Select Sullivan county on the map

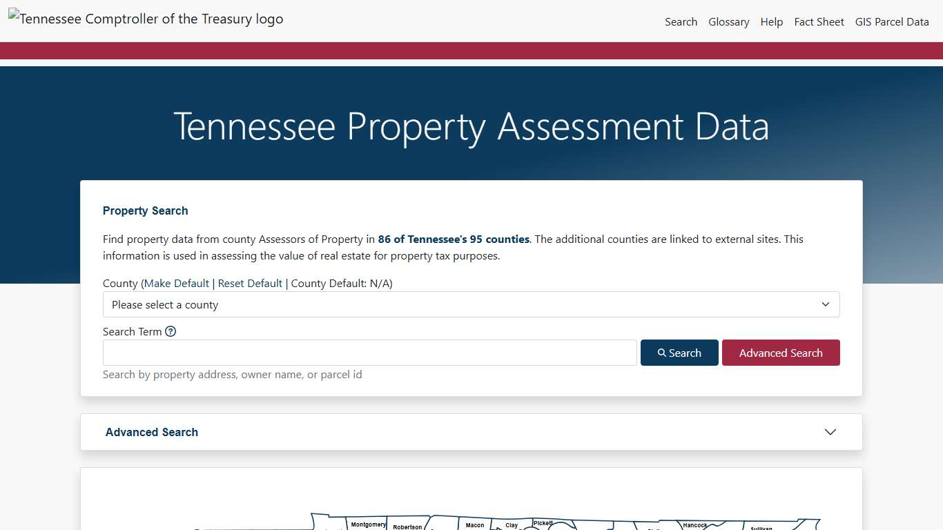click(759, 527)
